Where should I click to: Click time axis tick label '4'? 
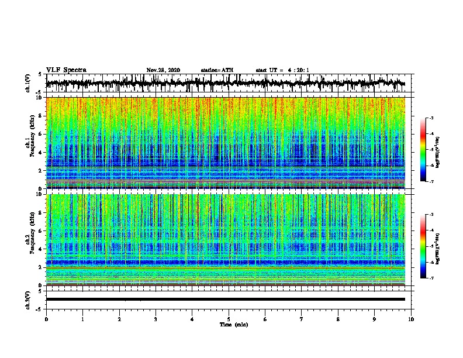[x=192, y=319]
